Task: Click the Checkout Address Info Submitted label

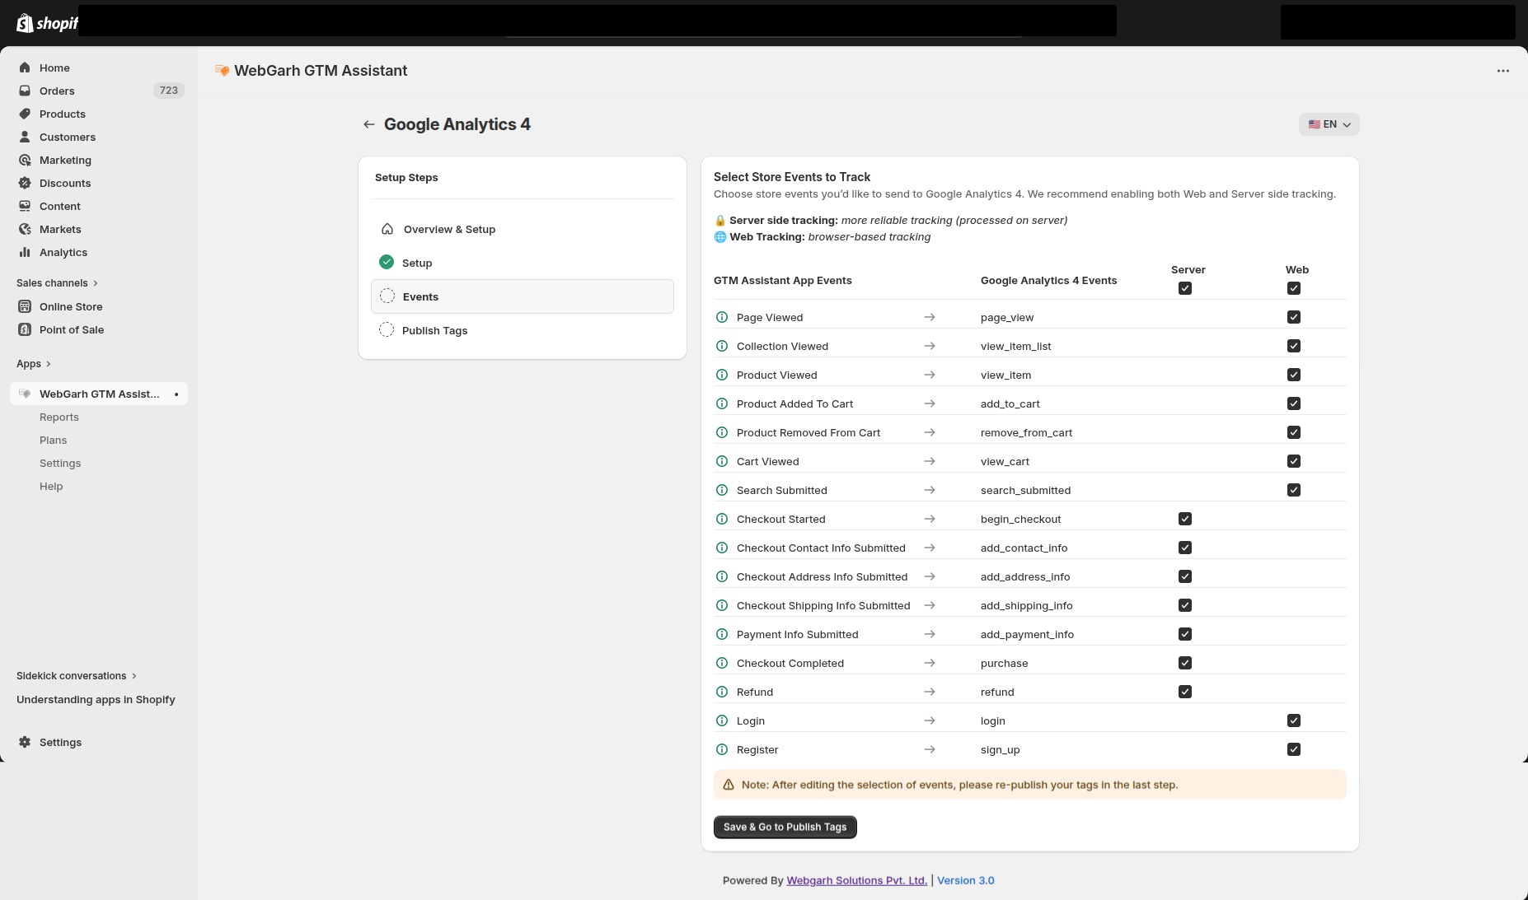Action: 822,577
